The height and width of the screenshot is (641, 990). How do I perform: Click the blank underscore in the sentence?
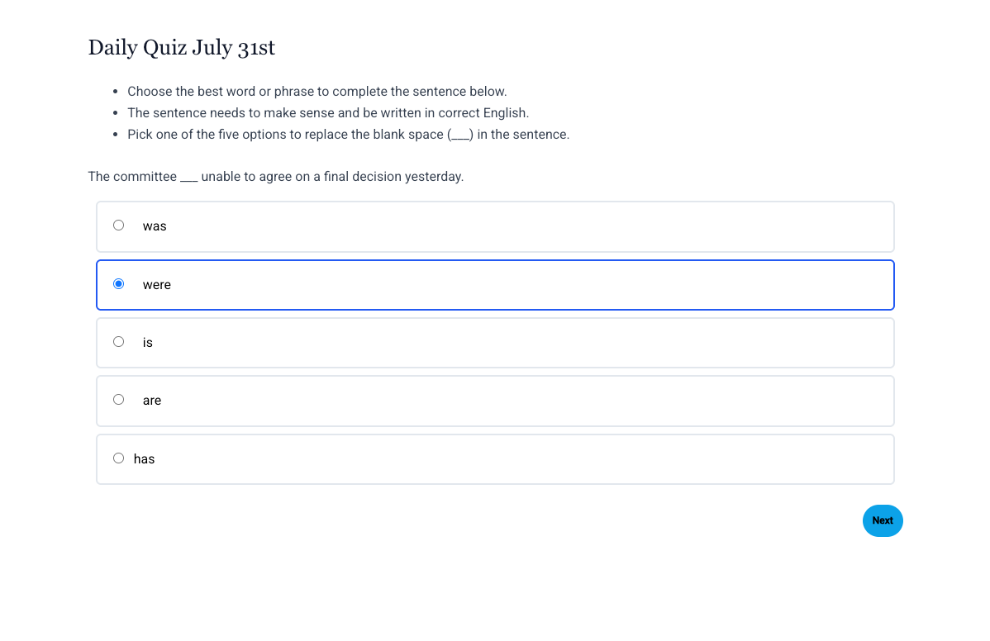[x=188, y=177]
